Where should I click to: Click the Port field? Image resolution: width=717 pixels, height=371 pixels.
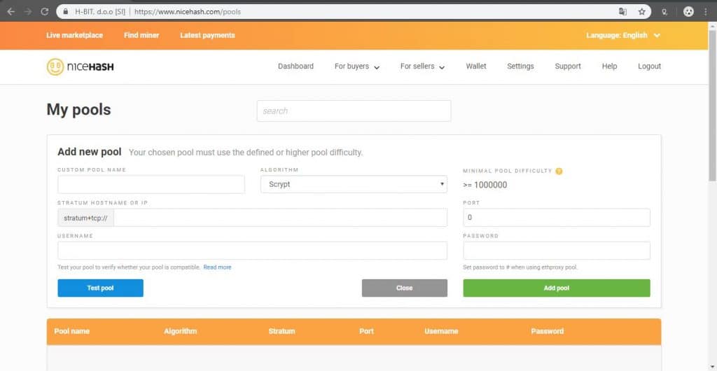557,218
